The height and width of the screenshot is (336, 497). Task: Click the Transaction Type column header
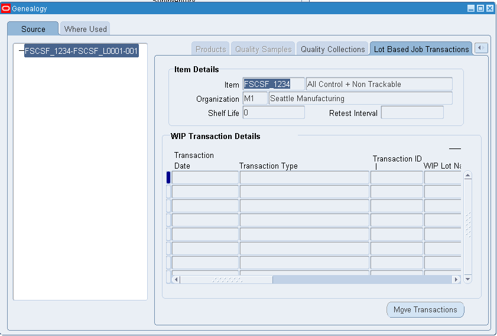[x=268, y=166]
